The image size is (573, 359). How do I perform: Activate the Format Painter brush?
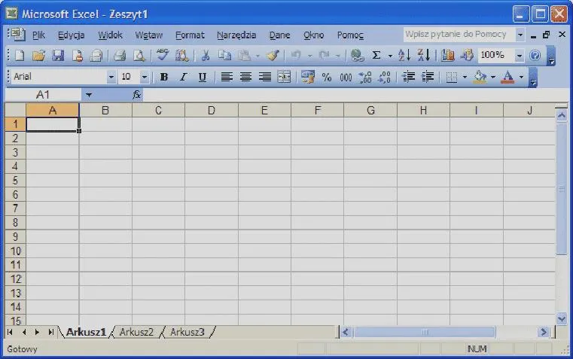273,56
